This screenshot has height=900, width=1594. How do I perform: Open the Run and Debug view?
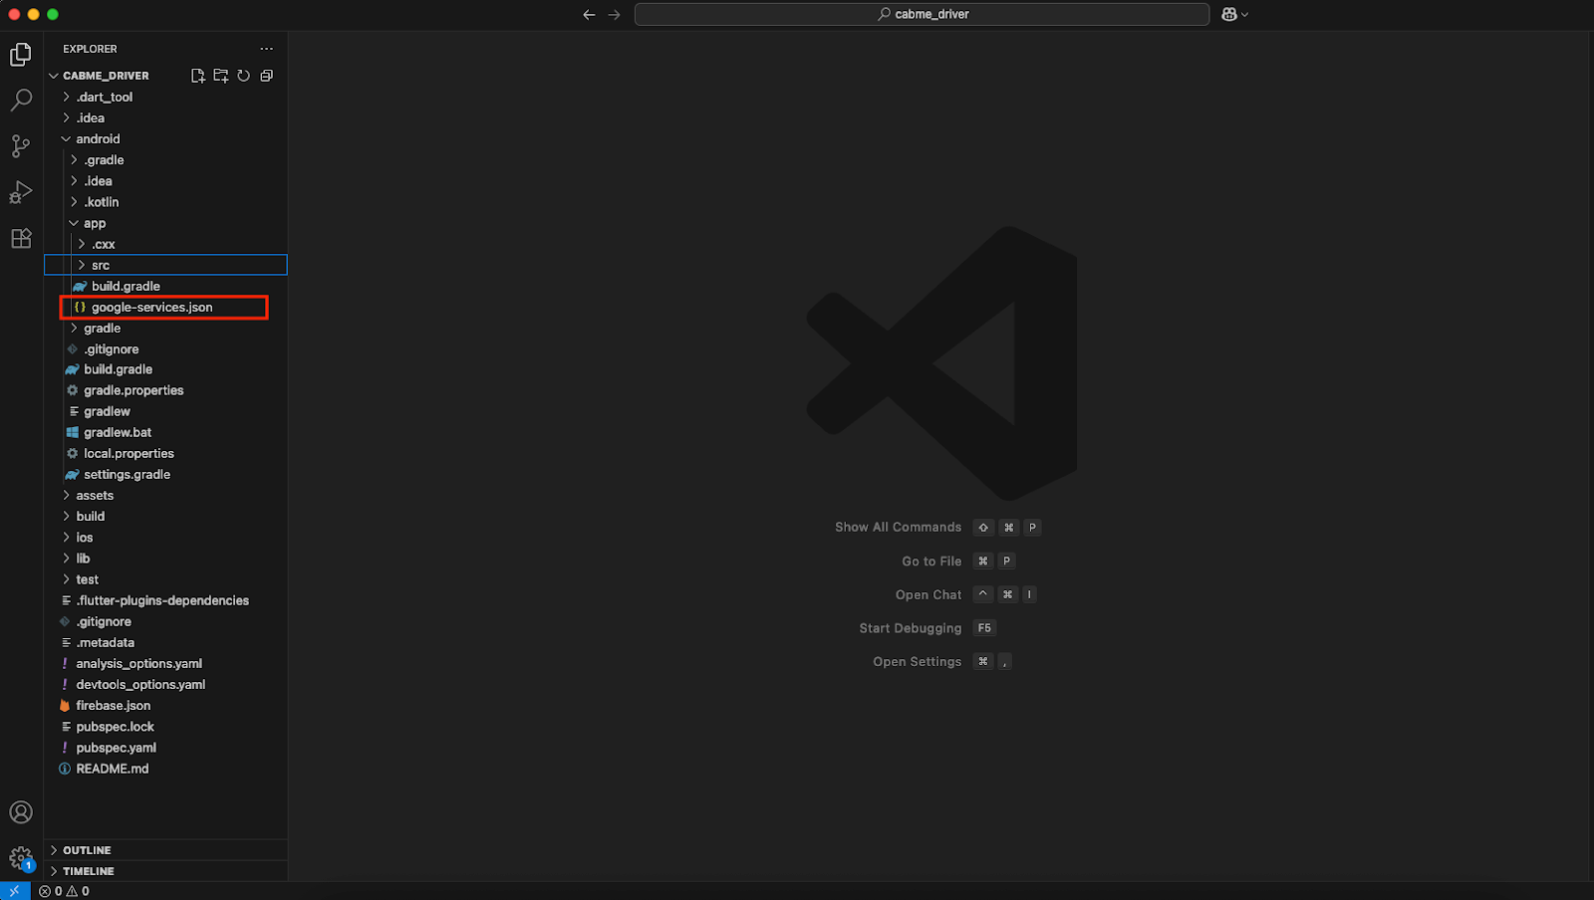pos(21,192)
